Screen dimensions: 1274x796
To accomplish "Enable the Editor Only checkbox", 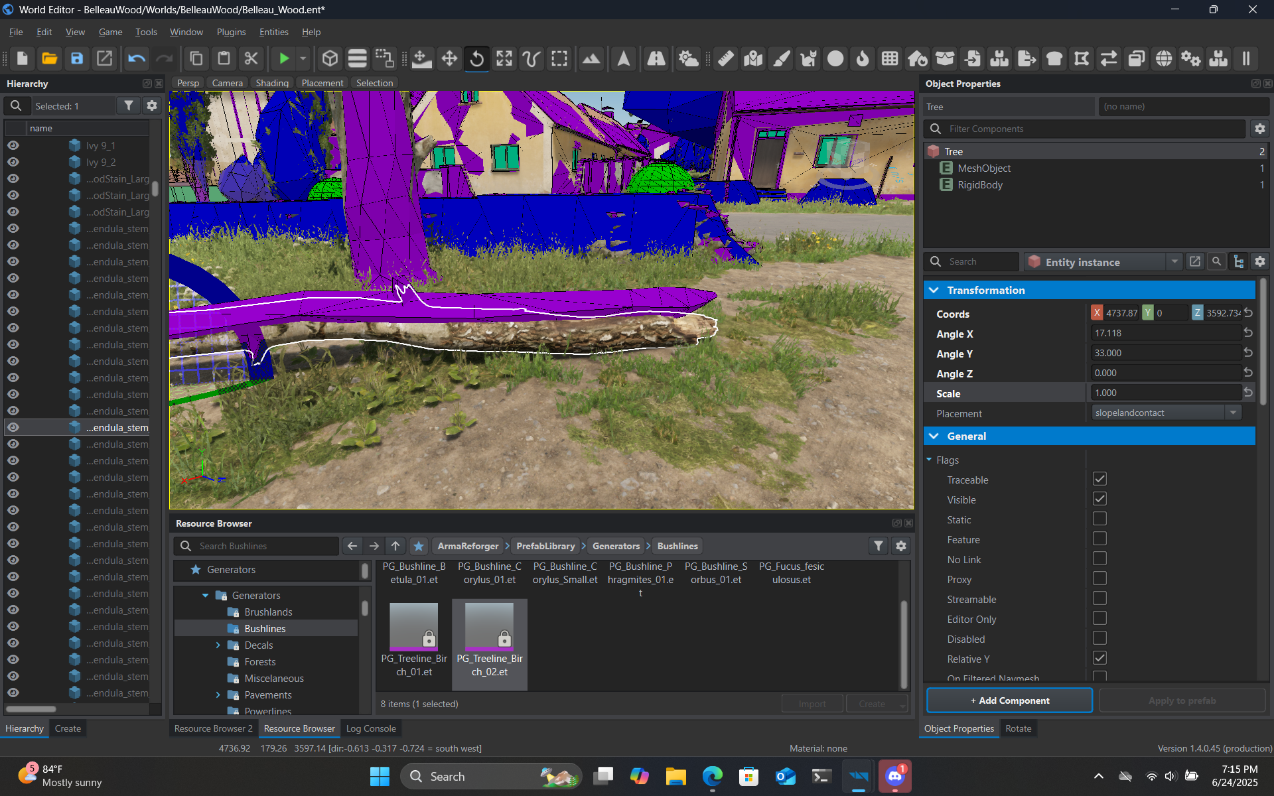I will (1099, 618).
